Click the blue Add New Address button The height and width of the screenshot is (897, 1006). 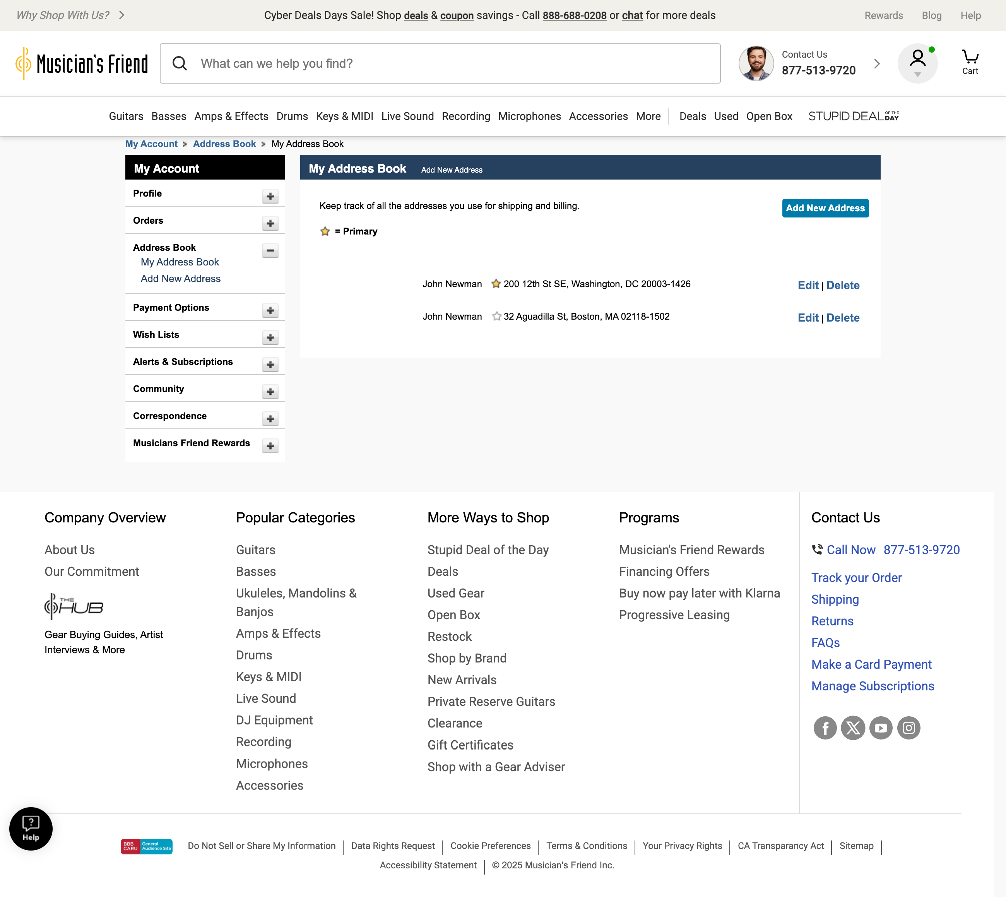(x=825, y=208)
